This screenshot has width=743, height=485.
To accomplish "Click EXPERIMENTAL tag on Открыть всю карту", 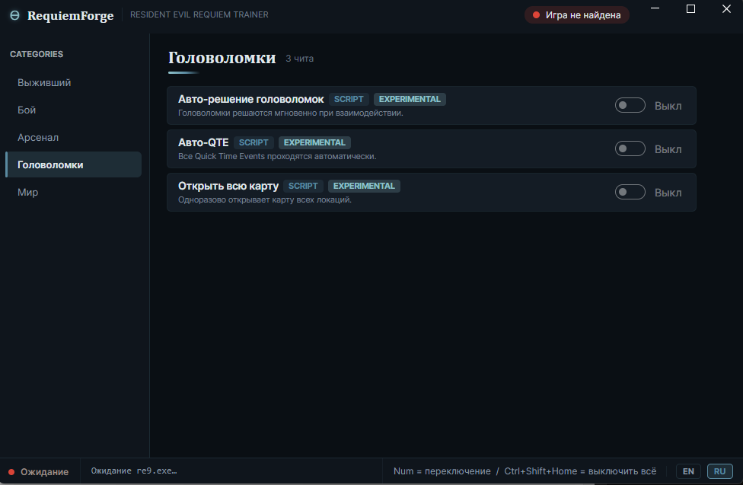I will 364,186.
